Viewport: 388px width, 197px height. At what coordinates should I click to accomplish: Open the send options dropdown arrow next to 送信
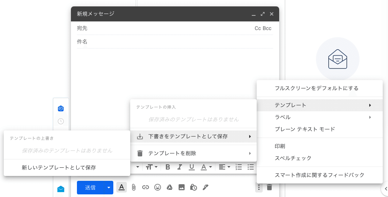[109, 188]
